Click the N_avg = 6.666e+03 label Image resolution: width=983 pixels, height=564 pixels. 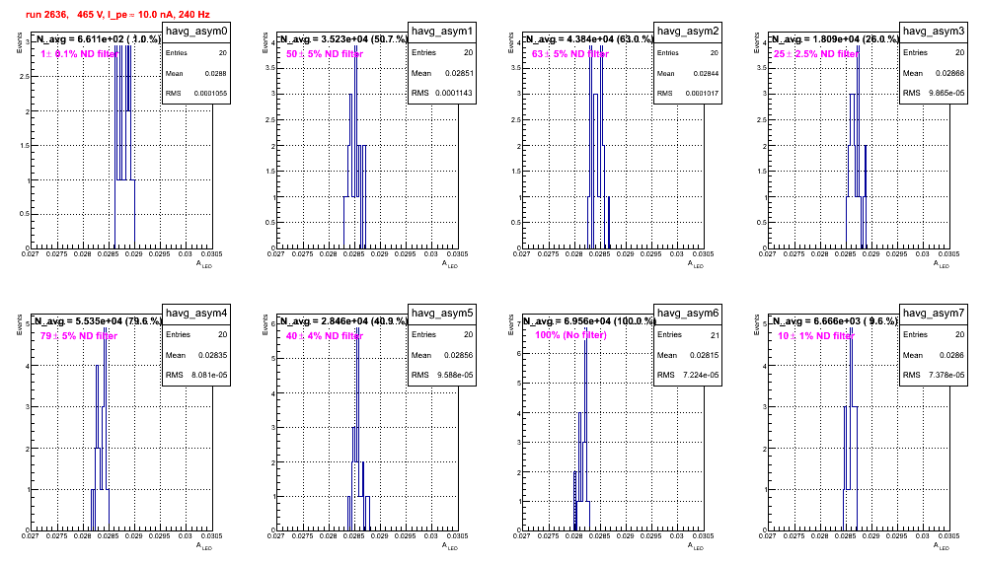pyautogui.click(x=835, y=320)
